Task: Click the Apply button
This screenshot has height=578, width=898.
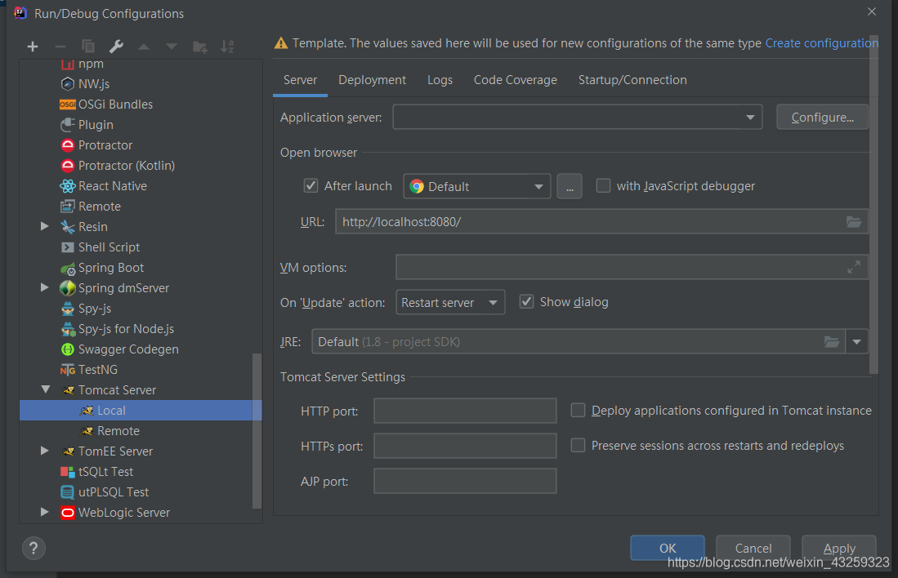Action: pyautogui.click(x=839, y=548)
